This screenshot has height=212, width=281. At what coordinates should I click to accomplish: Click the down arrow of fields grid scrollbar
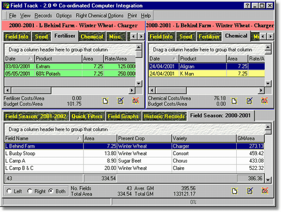click(268, 180)
